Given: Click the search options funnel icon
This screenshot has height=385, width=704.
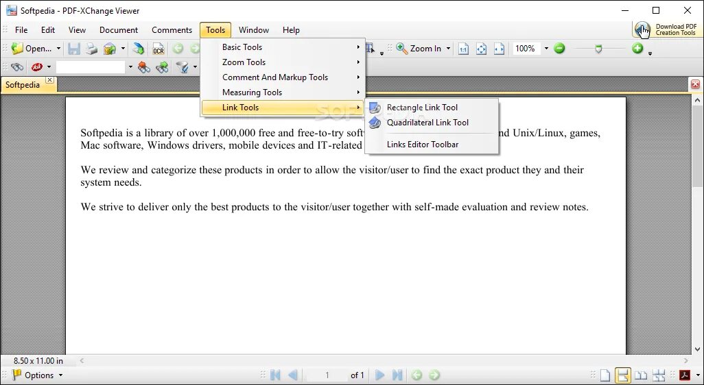Looking at the screenshot, I should [182, 68].
